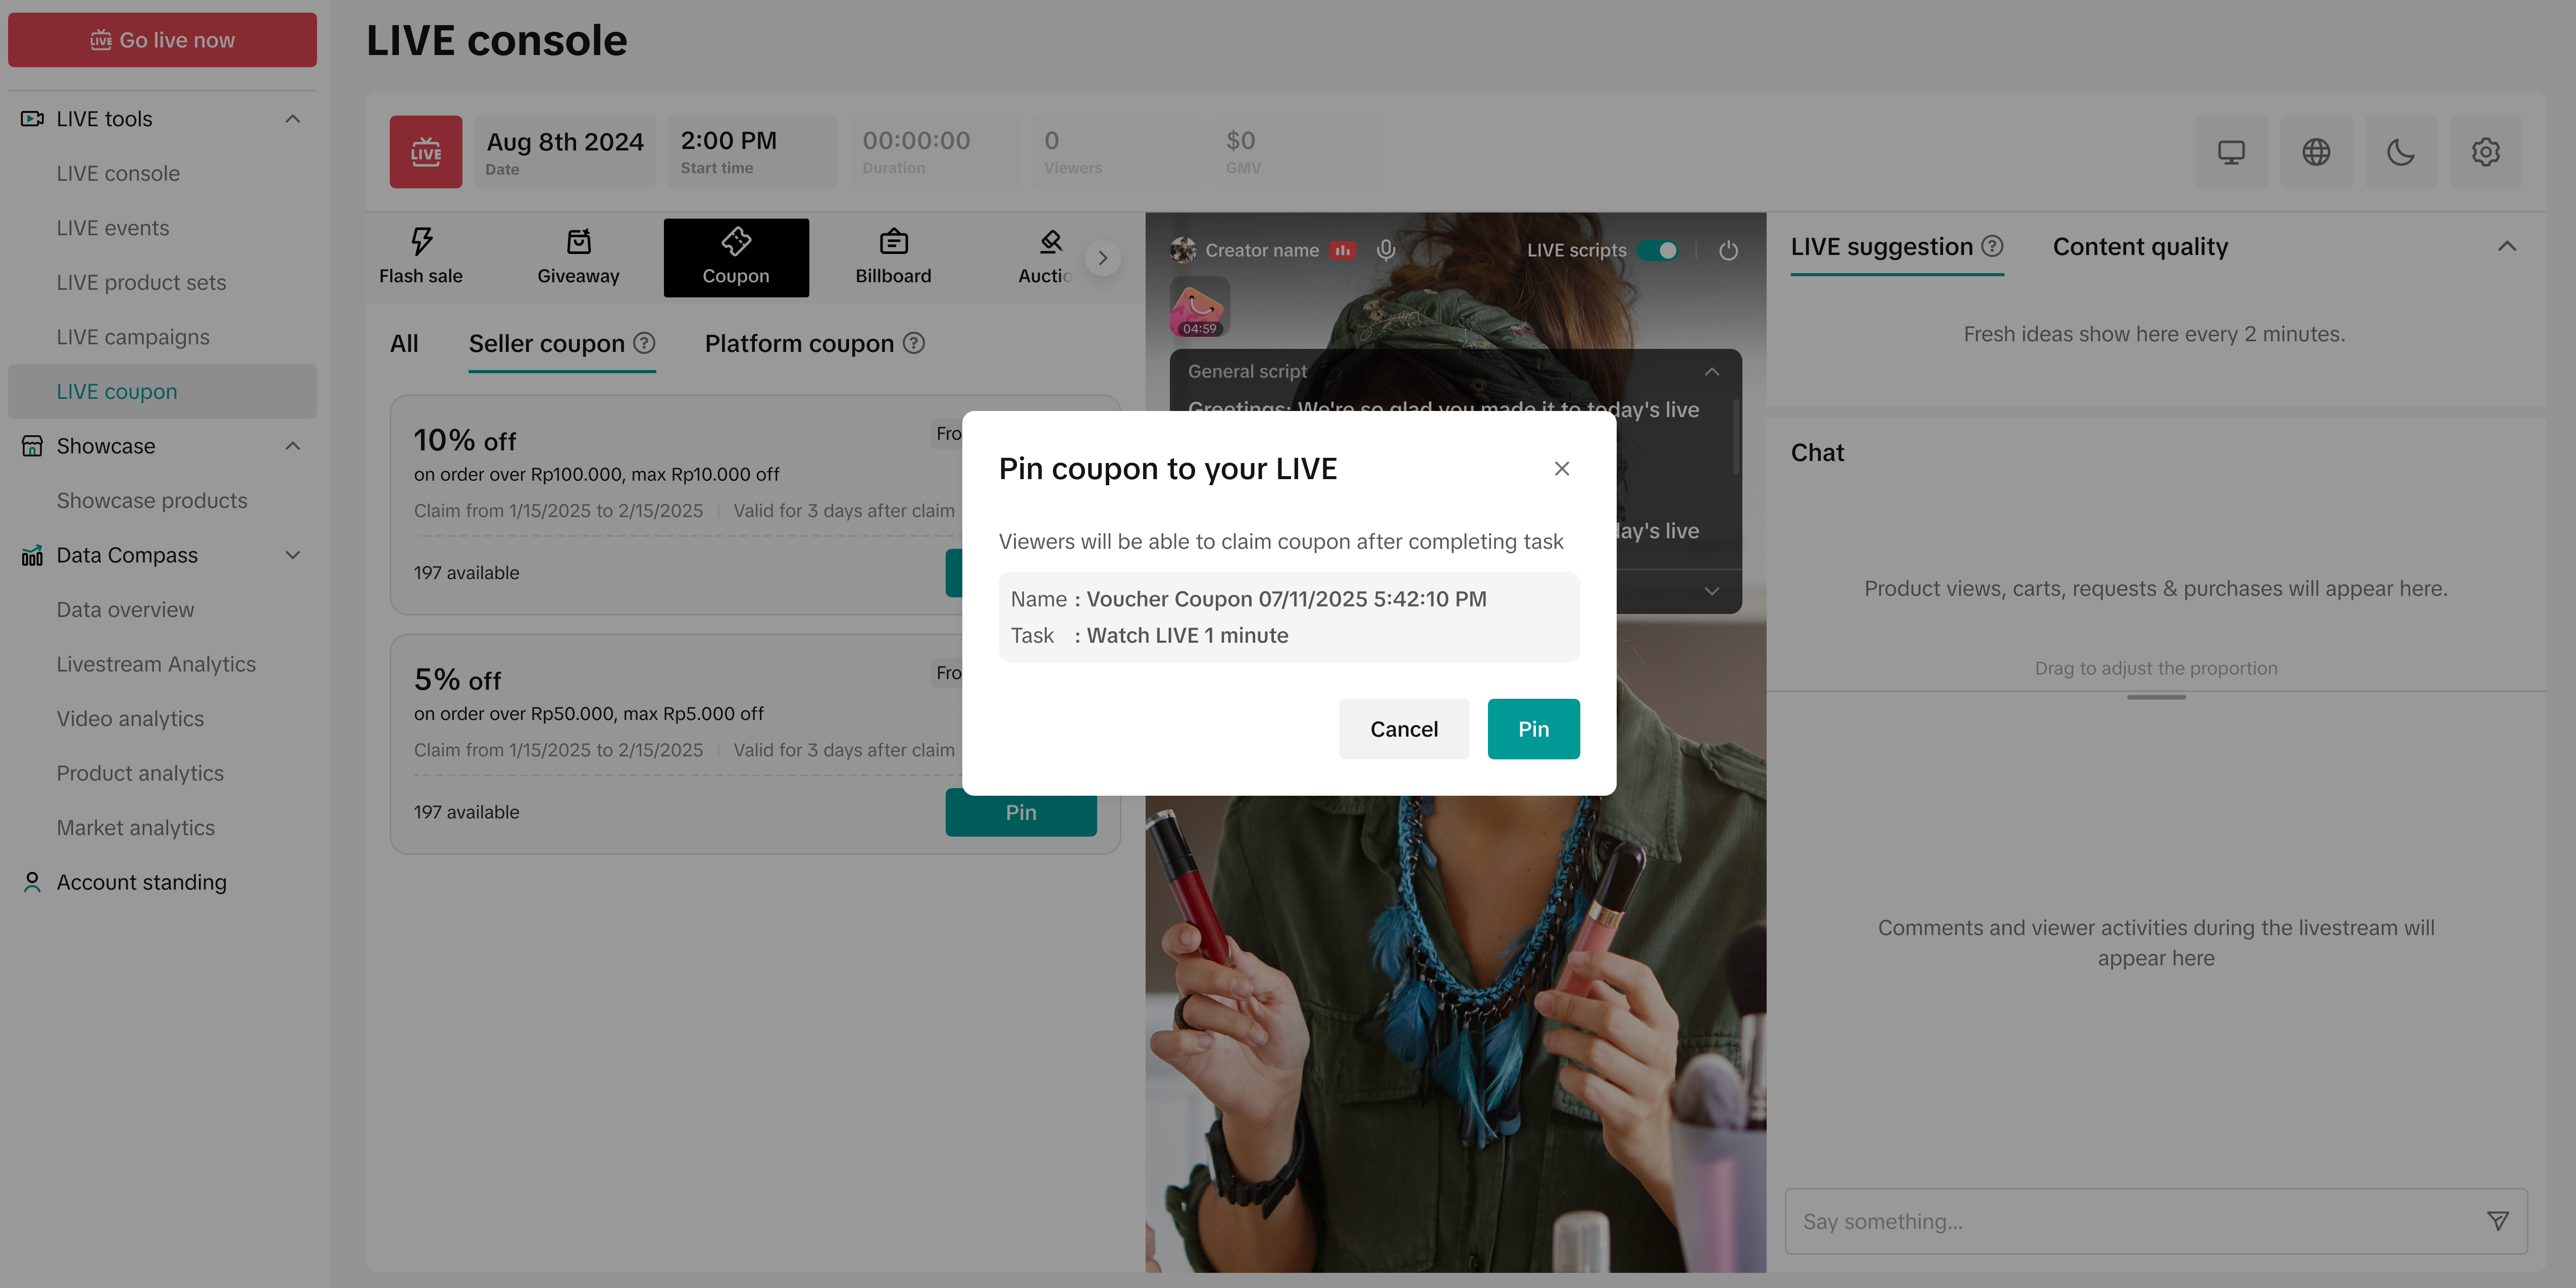Open the globe language icon

(x=2316, y=152)
